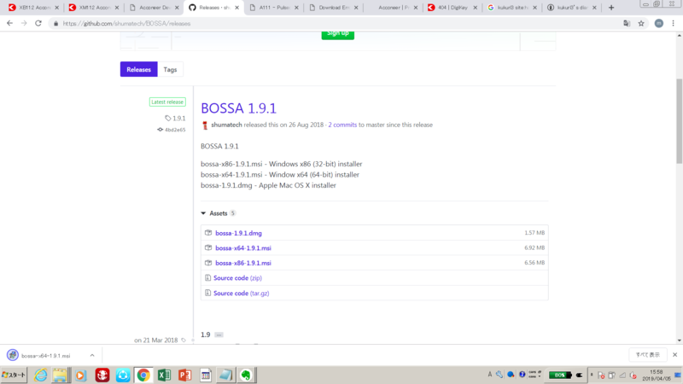Open Windows Media Player from taskbar
Screen dimensions: 683x384
(80, 375)
